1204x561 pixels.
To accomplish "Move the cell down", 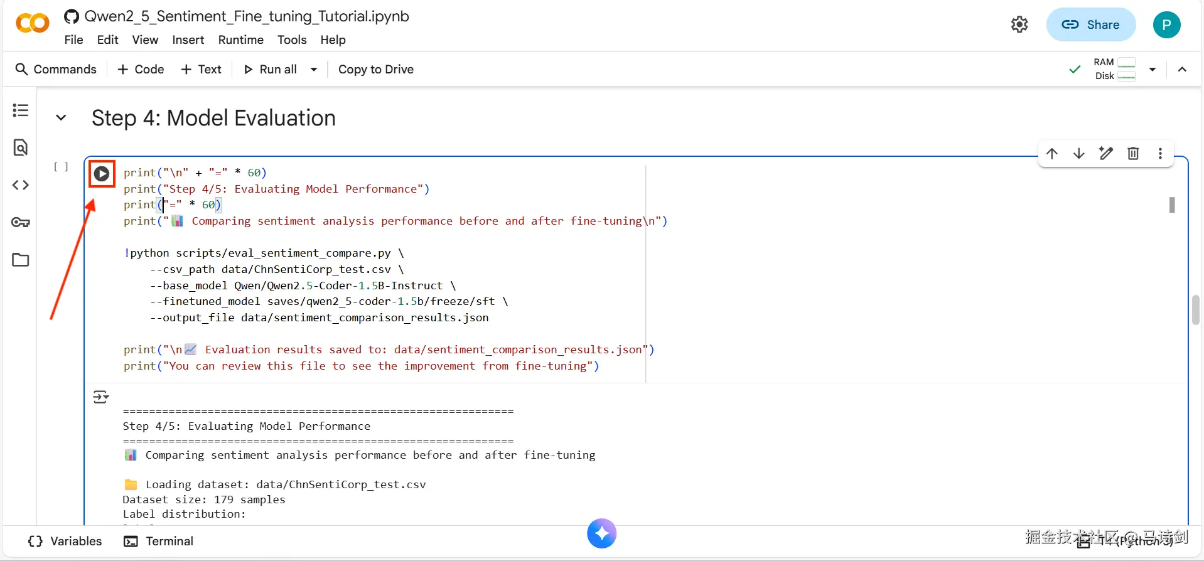I will [1079, 154].
